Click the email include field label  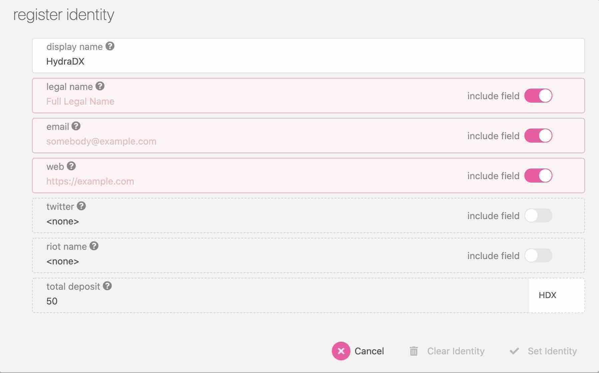click(493, 136)
